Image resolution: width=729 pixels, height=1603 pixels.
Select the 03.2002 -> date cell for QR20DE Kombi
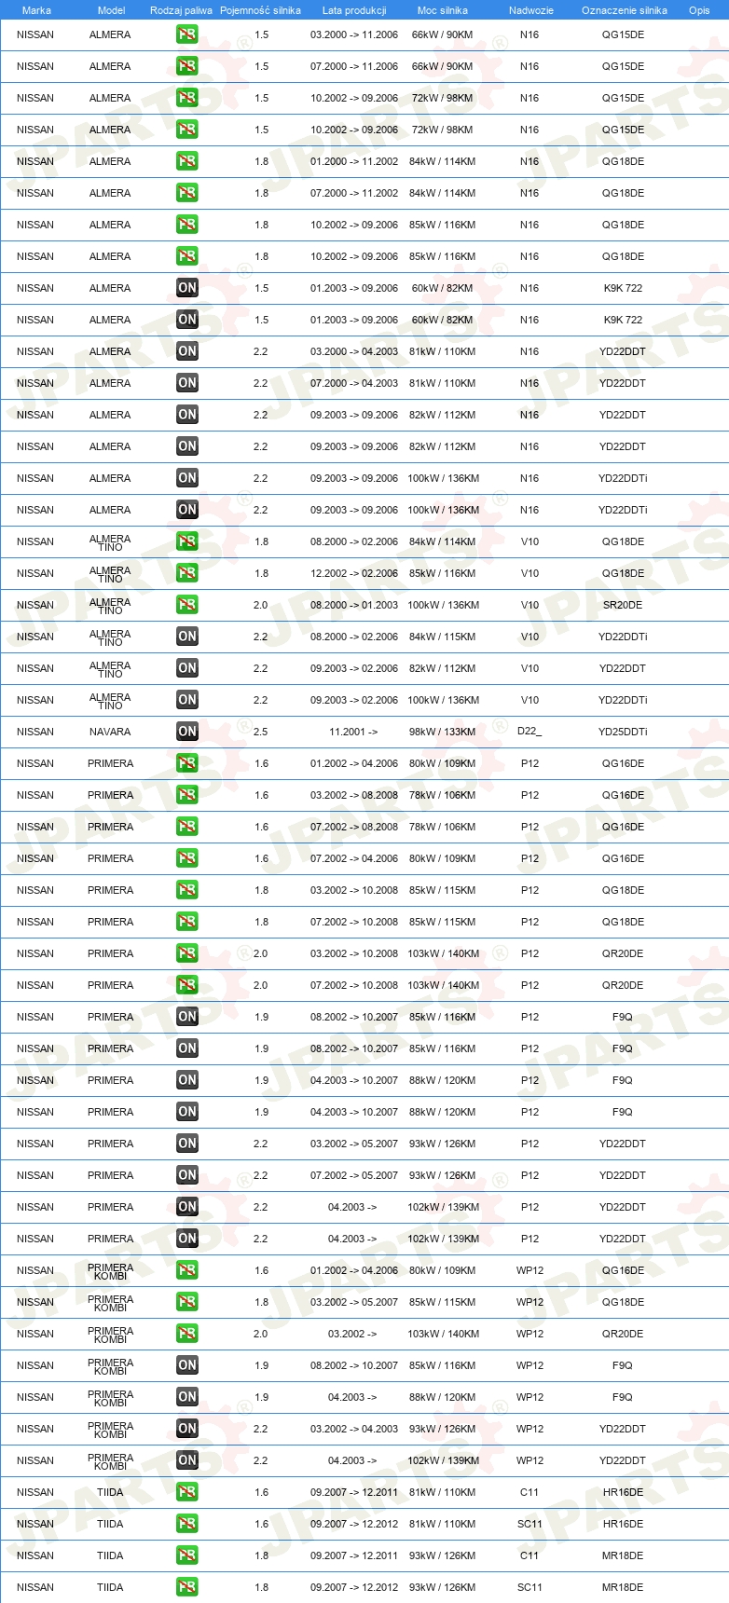pyautogui.click(x=353, y=1334)
